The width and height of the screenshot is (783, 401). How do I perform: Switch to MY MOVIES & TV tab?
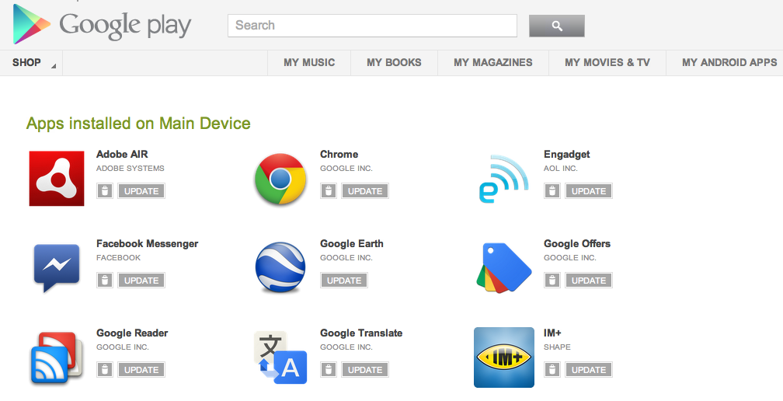[607, 63]
